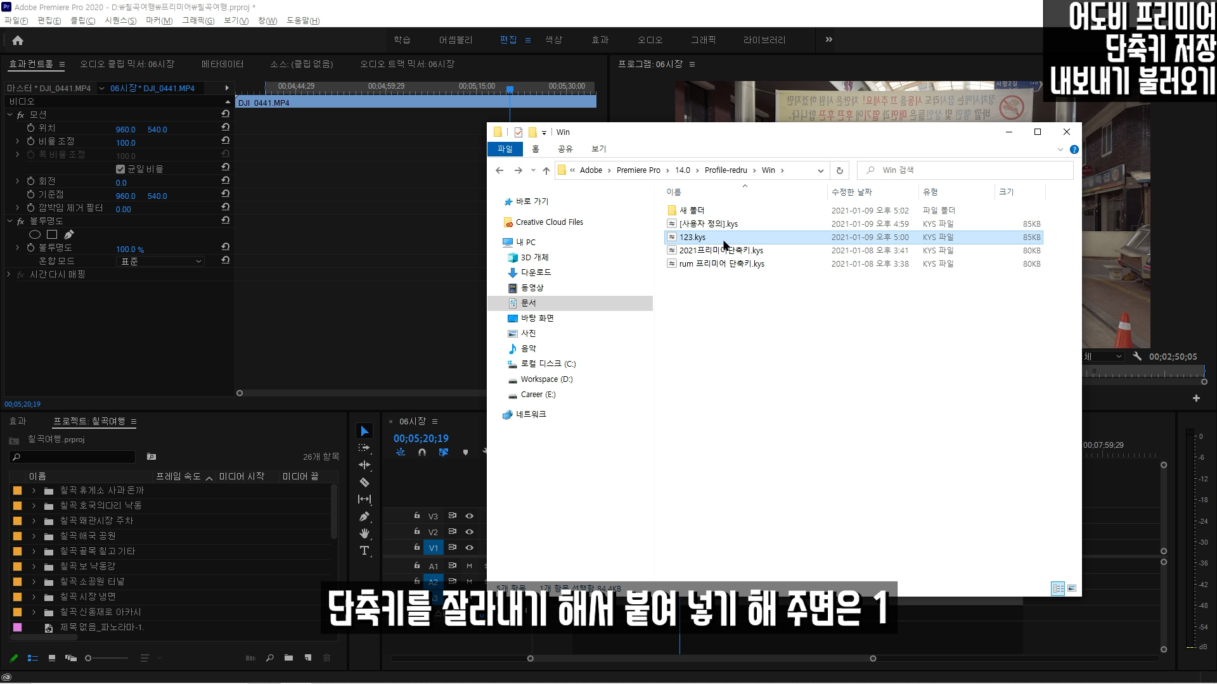Expand the 시간 다시 매핑 effect

click(x=9, y=274)
